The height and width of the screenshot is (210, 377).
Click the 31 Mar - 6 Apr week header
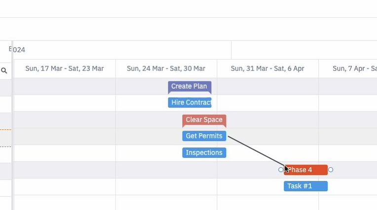[x=267, y=69]
